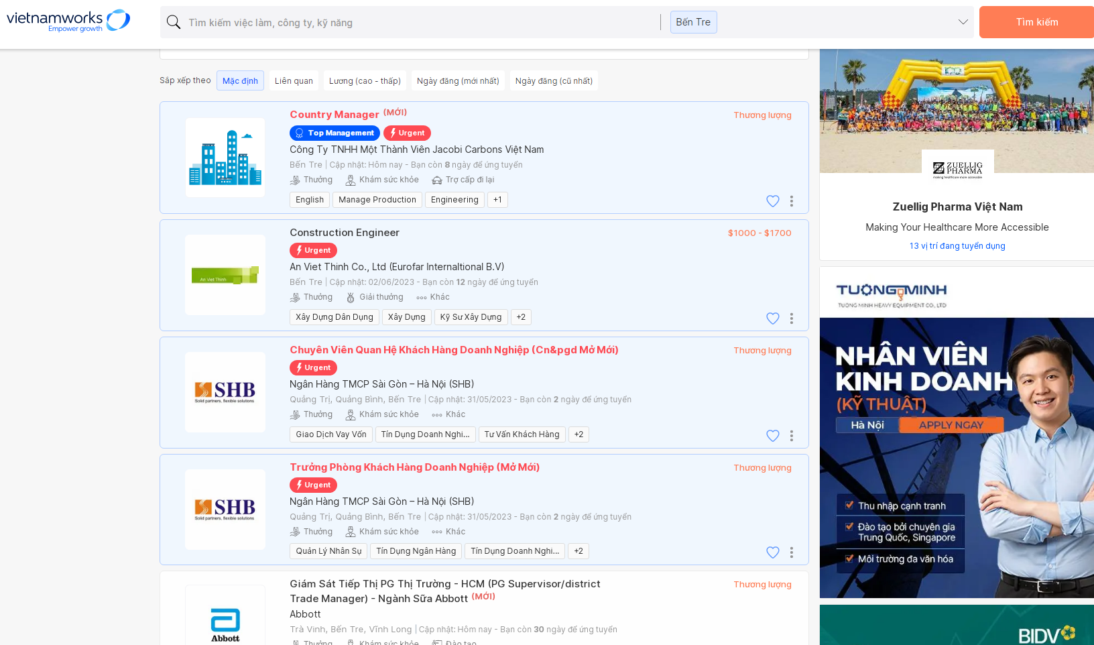
Task: Open Chuyên Viên Quan Hệ Khách Hàng Doanh Nghiệp job
Action: click(x=454, y=350)
